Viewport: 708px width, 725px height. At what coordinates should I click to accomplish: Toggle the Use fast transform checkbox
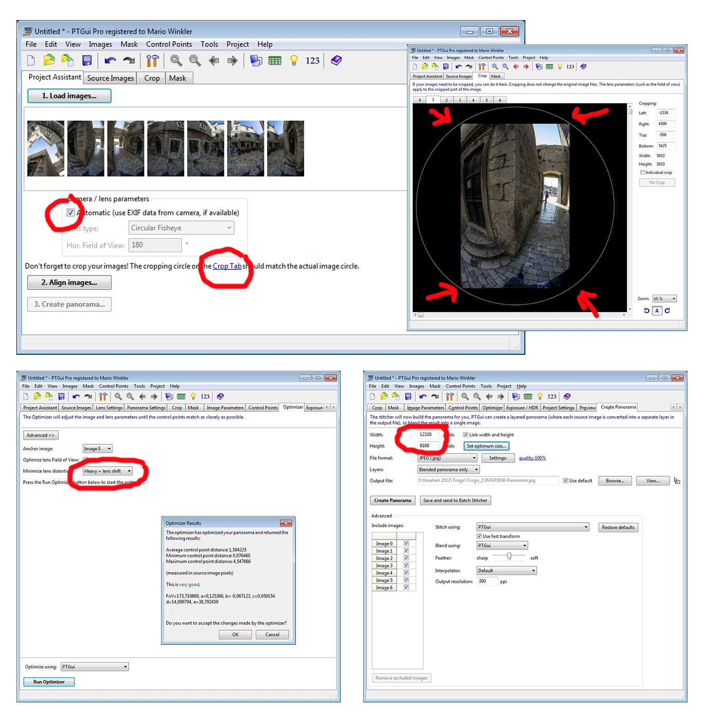(479, 536)
